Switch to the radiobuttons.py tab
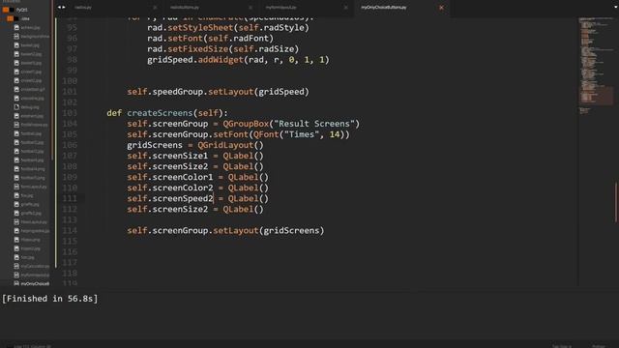This screenshot has width=619, height=348. 185,8
